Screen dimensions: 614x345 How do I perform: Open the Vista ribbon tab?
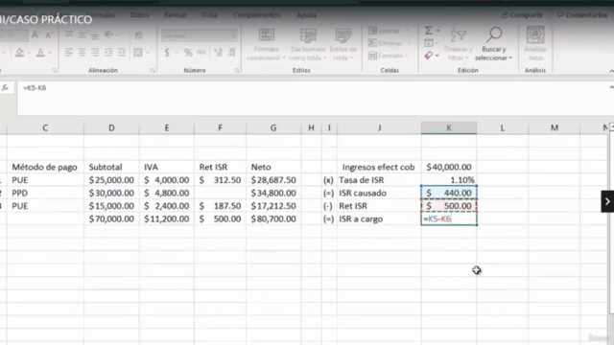(x=209, y=15)
